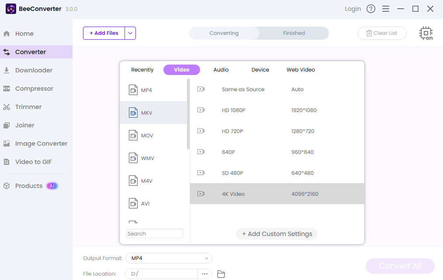Click the File Location path field
Viewport: 443px width, 280px height.
[161, 274]
